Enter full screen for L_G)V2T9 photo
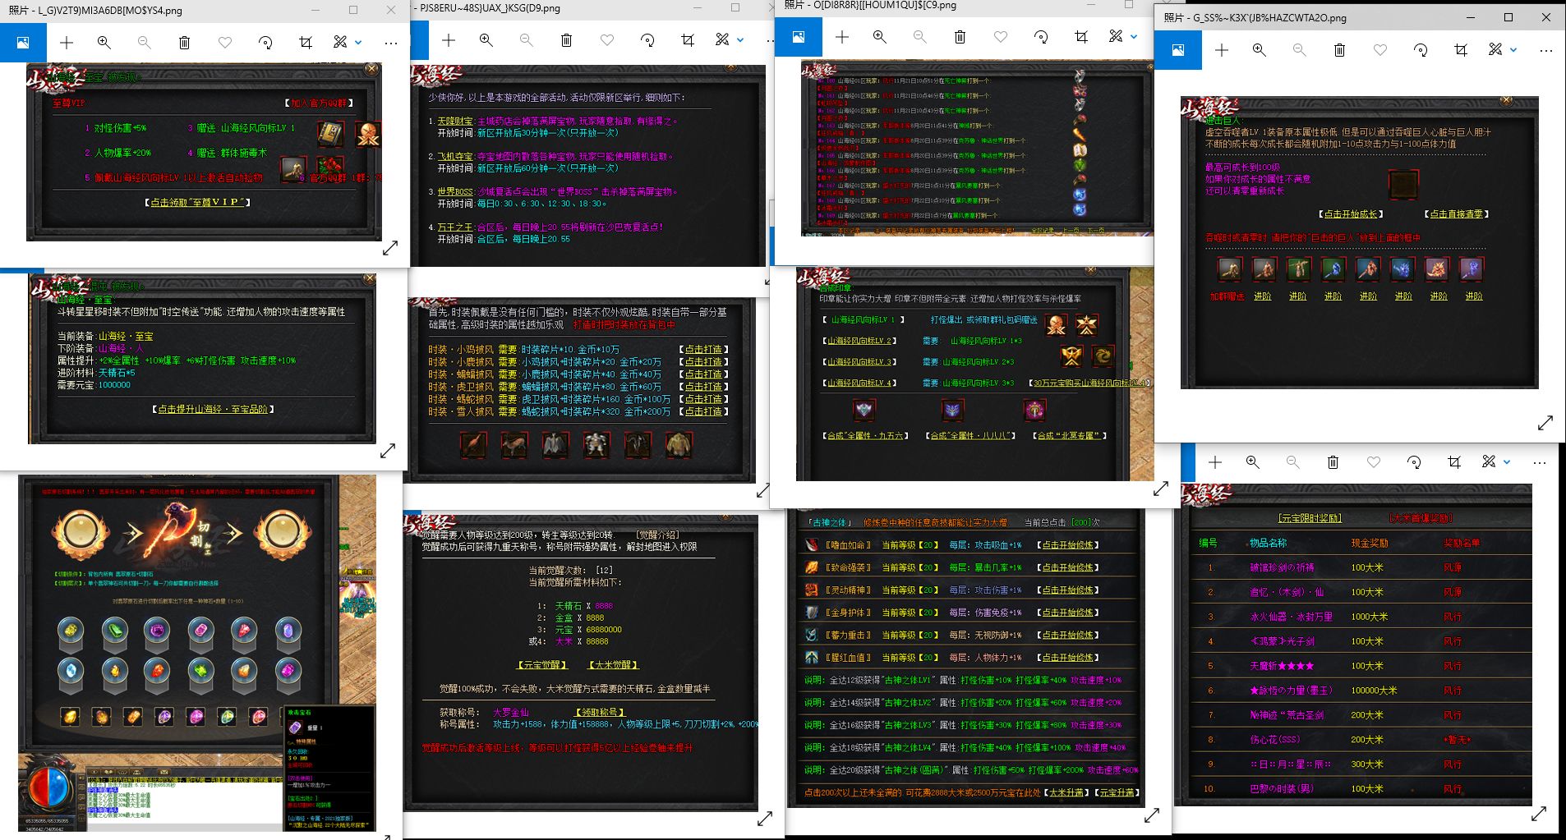Image resolution: width=1566 pixels, height=840 pixels. click(x=390, y=247)
